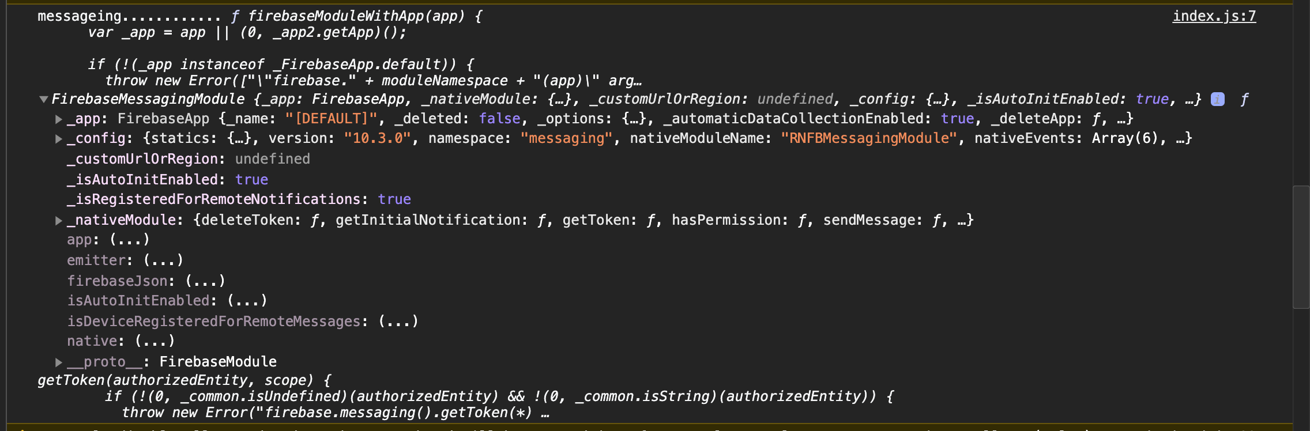Image resolution: width=1310 pixels, height=431 pixels.
Task: Expand the __proto__ FirebaseModule entry
Action: (x=58, y=362)
